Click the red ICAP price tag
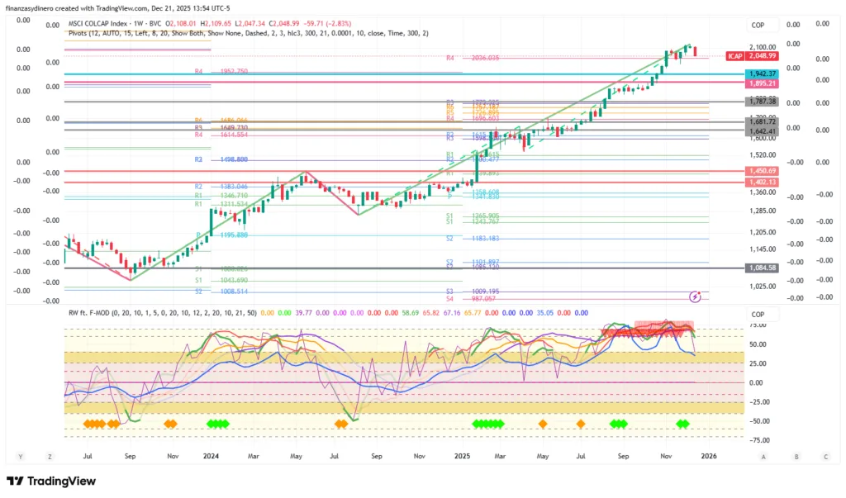Viewport: 846px width, 498px height. point(734,55)
